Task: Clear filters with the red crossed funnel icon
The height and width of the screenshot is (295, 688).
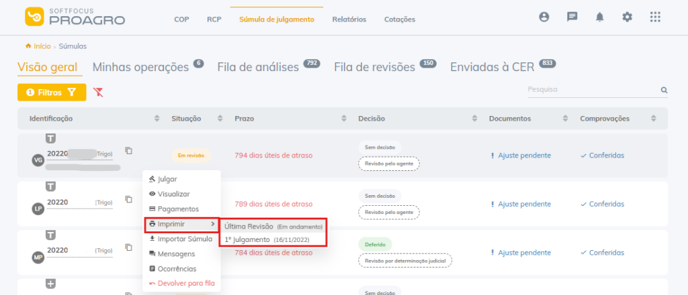Action: [98, 92]
